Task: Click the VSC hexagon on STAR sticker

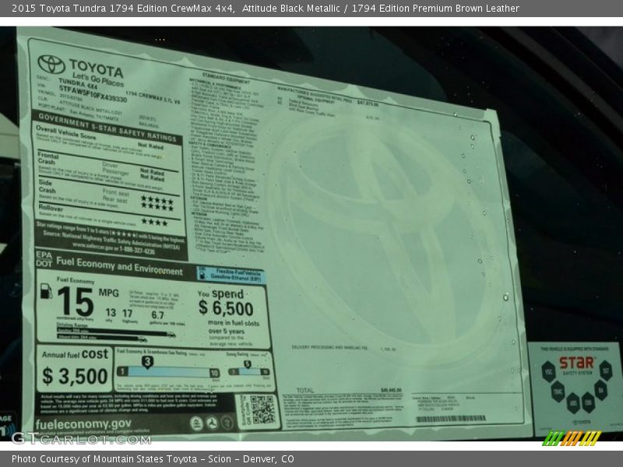Action: (547, 370)
